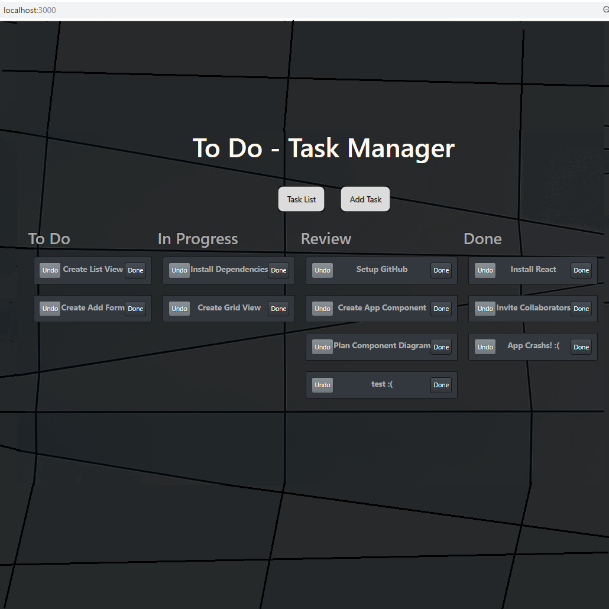
Task: Switch to the Task List view
Action: 301,199
